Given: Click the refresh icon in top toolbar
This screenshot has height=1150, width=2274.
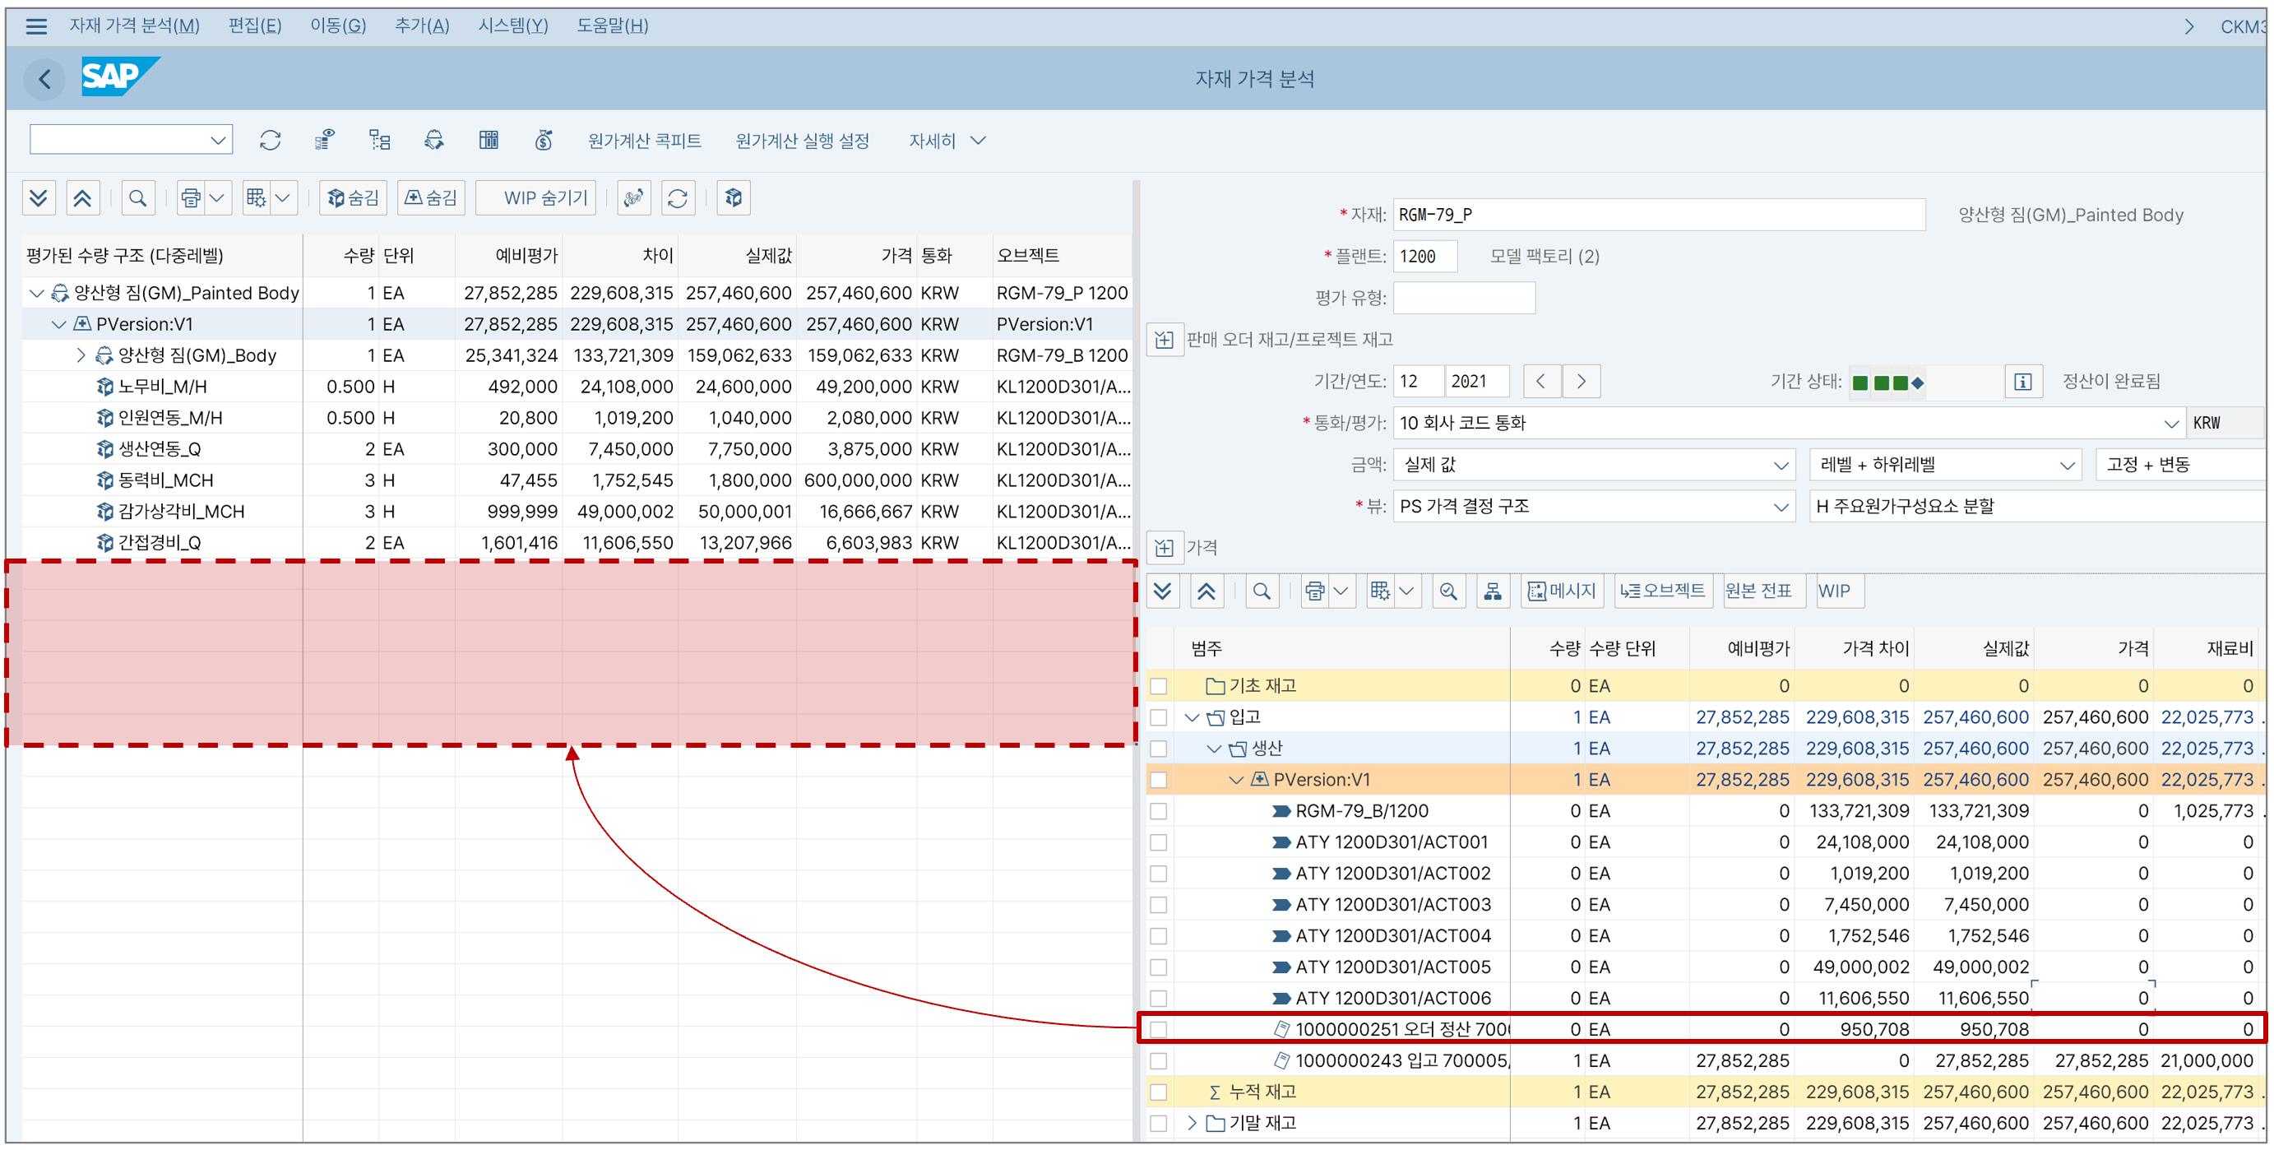Looking at the screenshot, I should [x=270, y=141].
